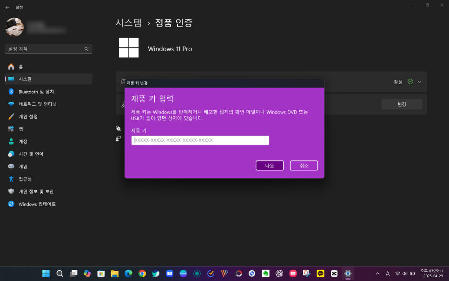The image size is (449, 281).
Task: Open CapCut from the taskbar
Action: point(334,274)
